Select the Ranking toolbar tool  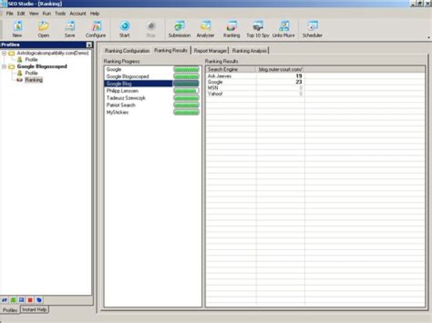tap(232, 29)
